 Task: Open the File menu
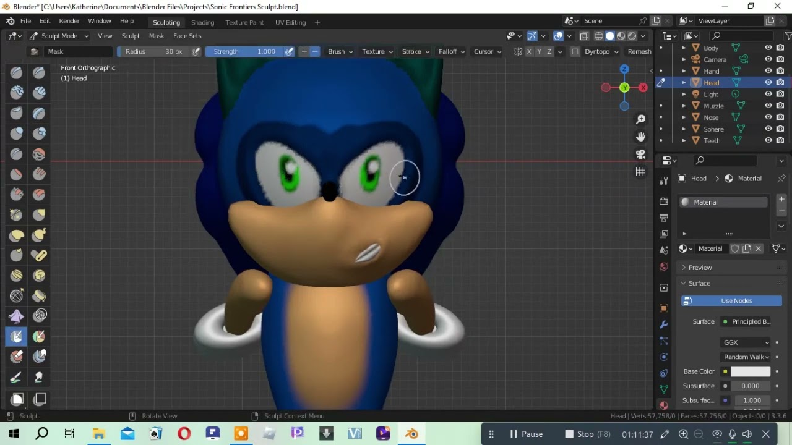click(25, 21)
